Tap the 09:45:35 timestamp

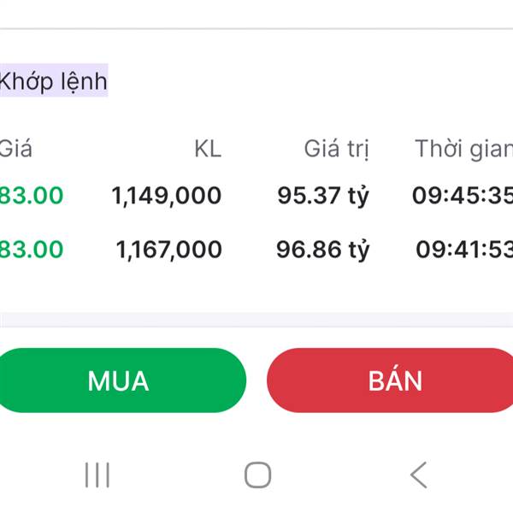point(462,196)
